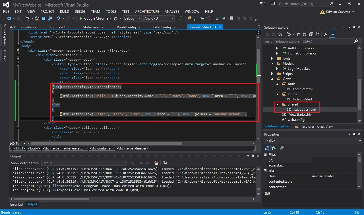Switch Properties grid to Categorized view
This screenshot has height=215, width=364.
267,147
